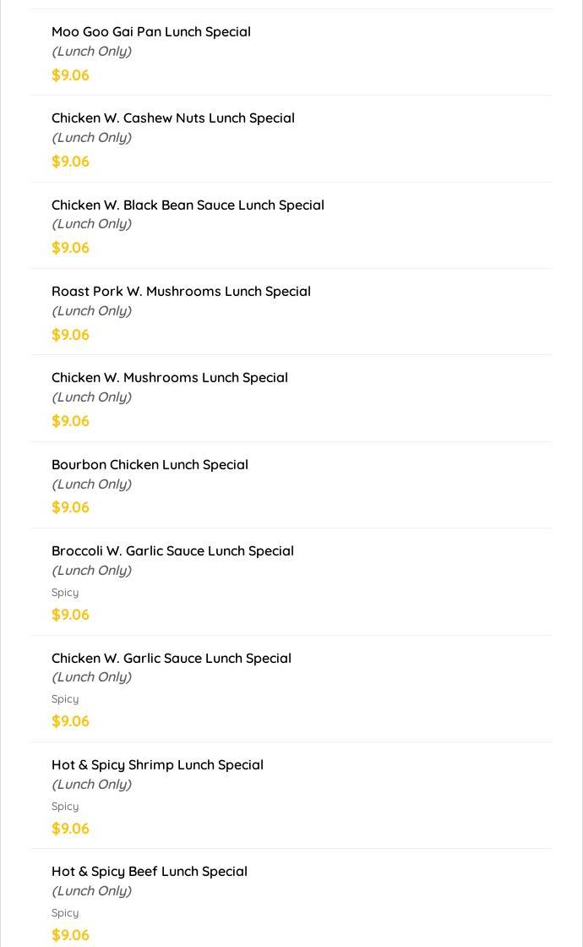Click the Hot & Spicy Beef $9.06 price
The image size is (583, 947).
click(71, 935)
